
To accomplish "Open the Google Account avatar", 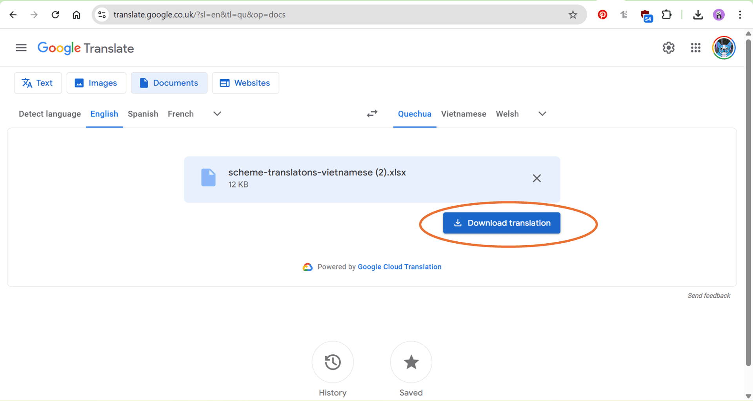I will click(x=724, y=48).
